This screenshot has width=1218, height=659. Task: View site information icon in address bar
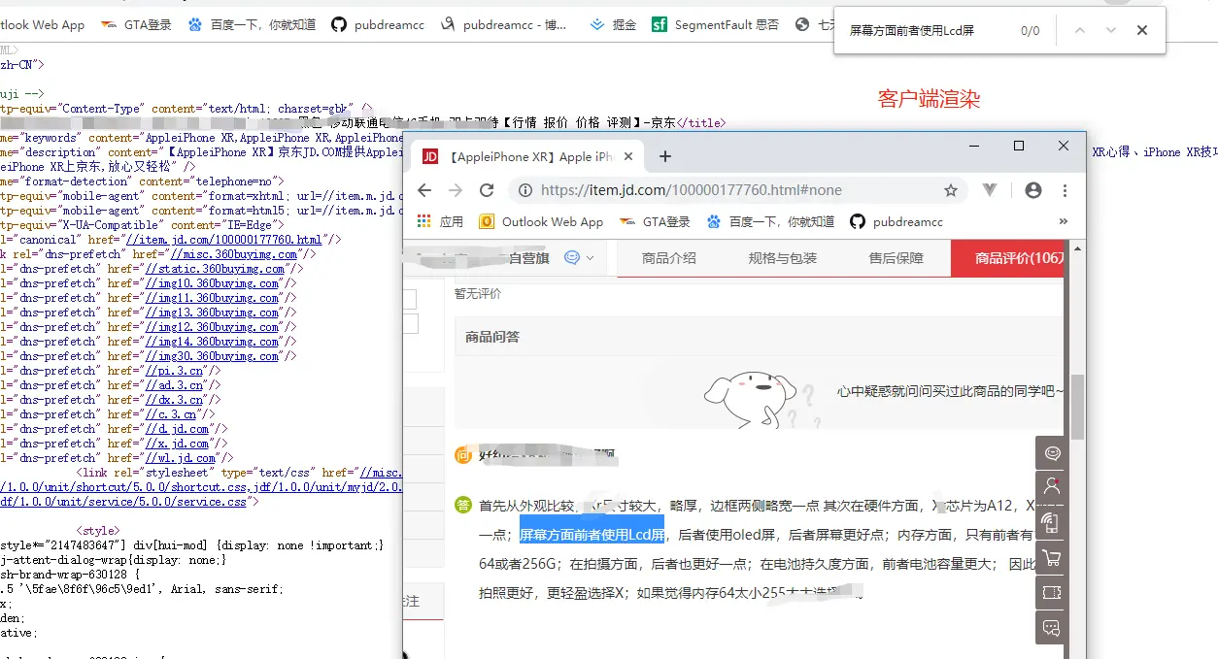(525, 190)
